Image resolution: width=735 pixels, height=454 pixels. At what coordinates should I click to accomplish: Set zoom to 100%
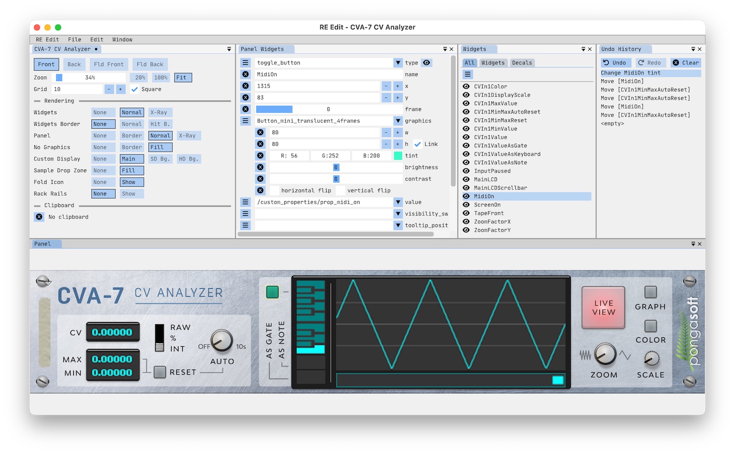[161, 78]
